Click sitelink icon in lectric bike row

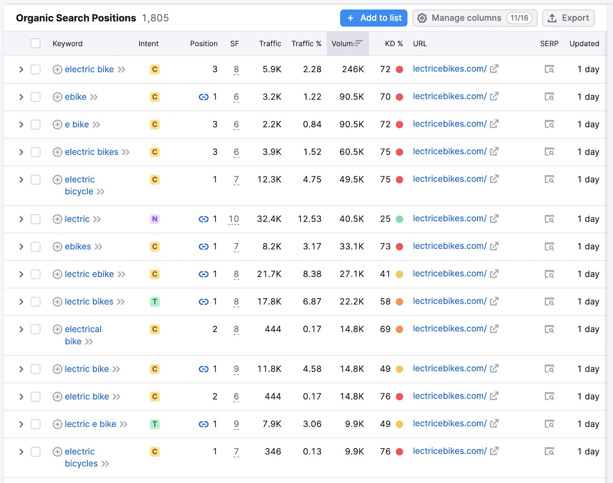pos(203,369)
